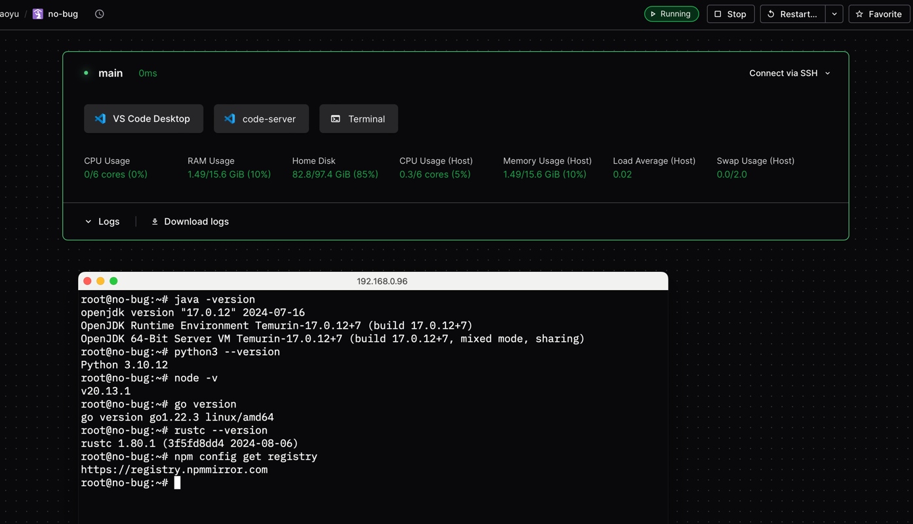This screenshot has height=524, width=913.
Task: Open the Terminal app button
Action: tap(358, 119)
